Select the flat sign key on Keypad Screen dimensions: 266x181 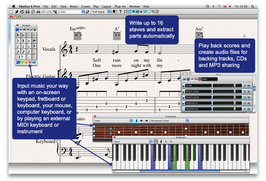pos(29,41)
